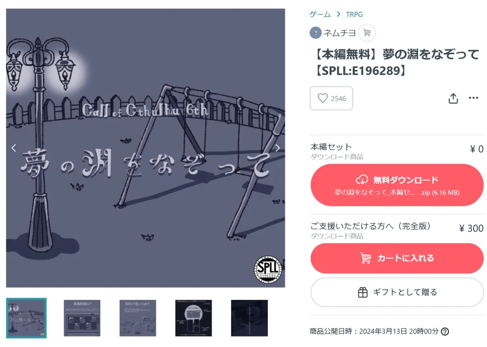The image size is (487, 347).
Task: Go to the ゲーム breadcrumb category
Action: [x=320, y=14]
